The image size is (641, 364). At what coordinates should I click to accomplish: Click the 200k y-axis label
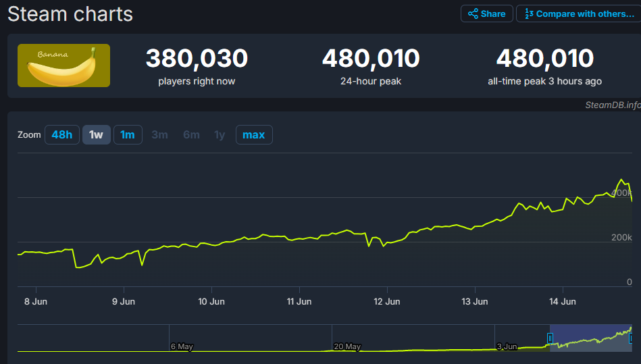point(621,237)
